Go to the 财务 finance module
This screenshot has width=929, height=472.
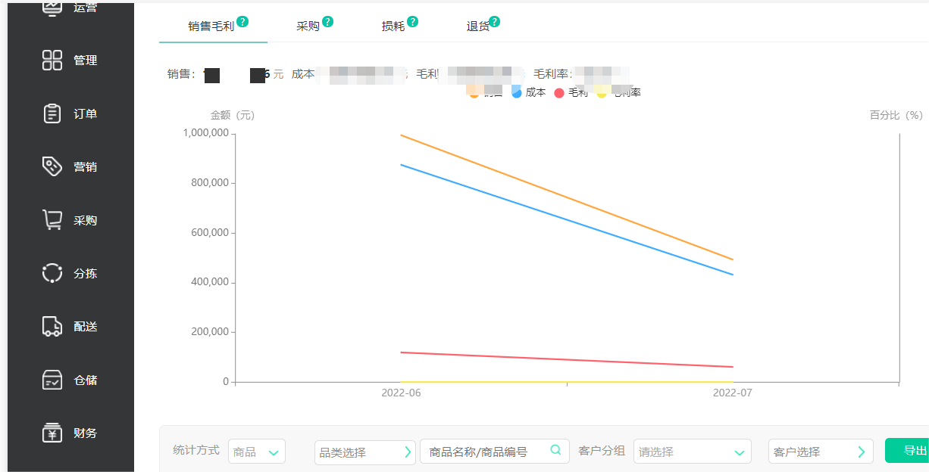pyautogui.click(x=70, y=433)
